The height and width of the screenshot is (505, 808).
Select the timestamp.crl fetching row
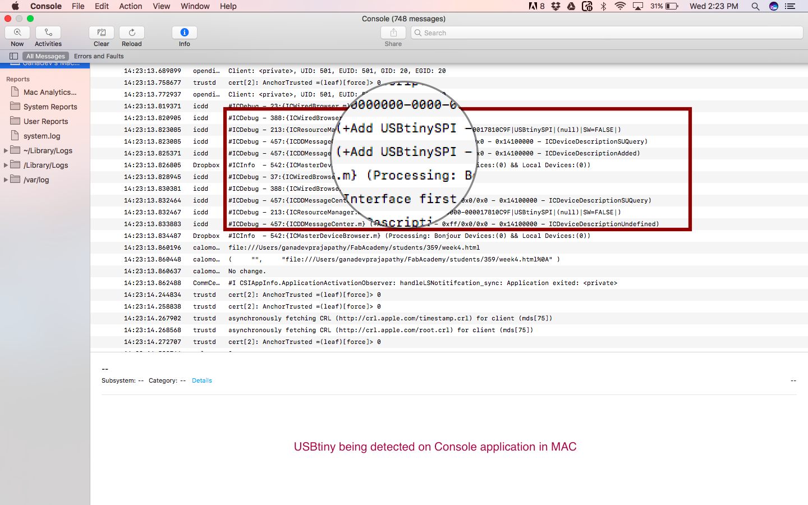[x=449, y=318]
